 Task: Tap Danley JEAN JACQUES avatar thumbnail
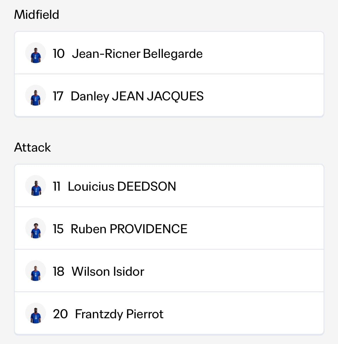click(36, 96)
